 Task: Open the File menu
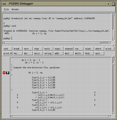point(6,9)
